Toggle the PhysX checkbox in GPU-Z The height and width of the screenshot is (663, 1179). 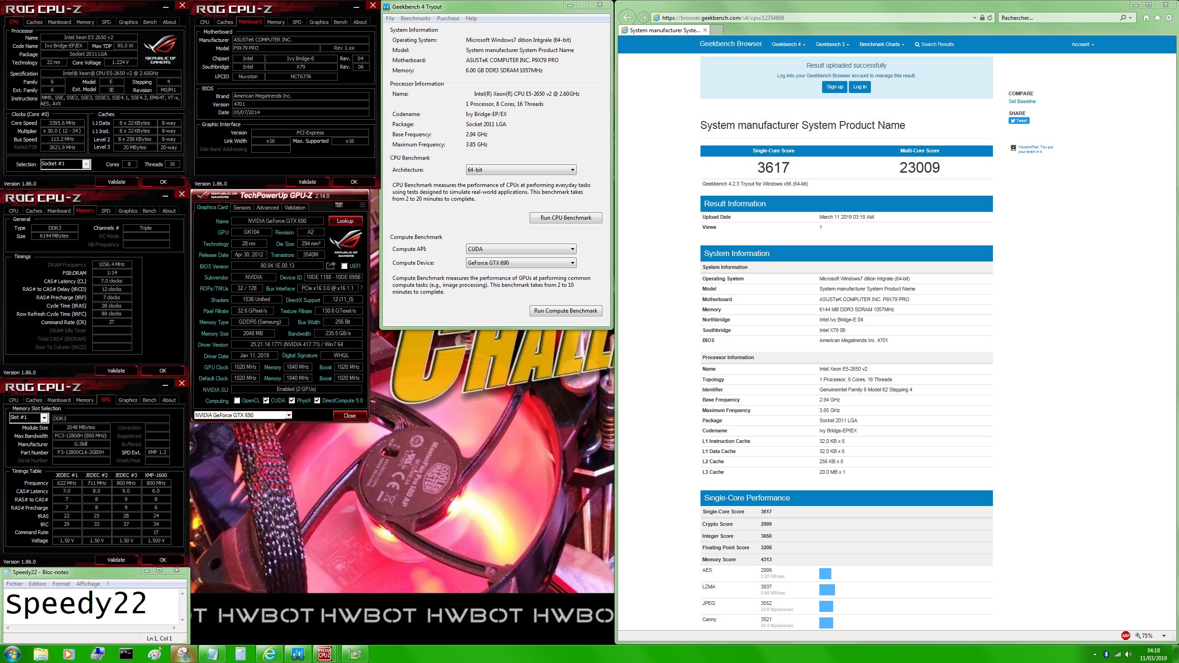[x=292, y=400]
